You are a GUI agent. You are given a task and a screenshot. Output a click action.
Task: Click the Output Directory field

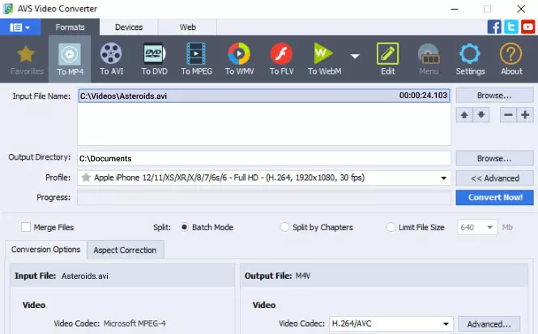(264, 158)
